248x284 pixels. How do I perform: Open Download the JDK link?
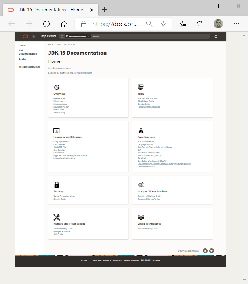click(61, 107)
